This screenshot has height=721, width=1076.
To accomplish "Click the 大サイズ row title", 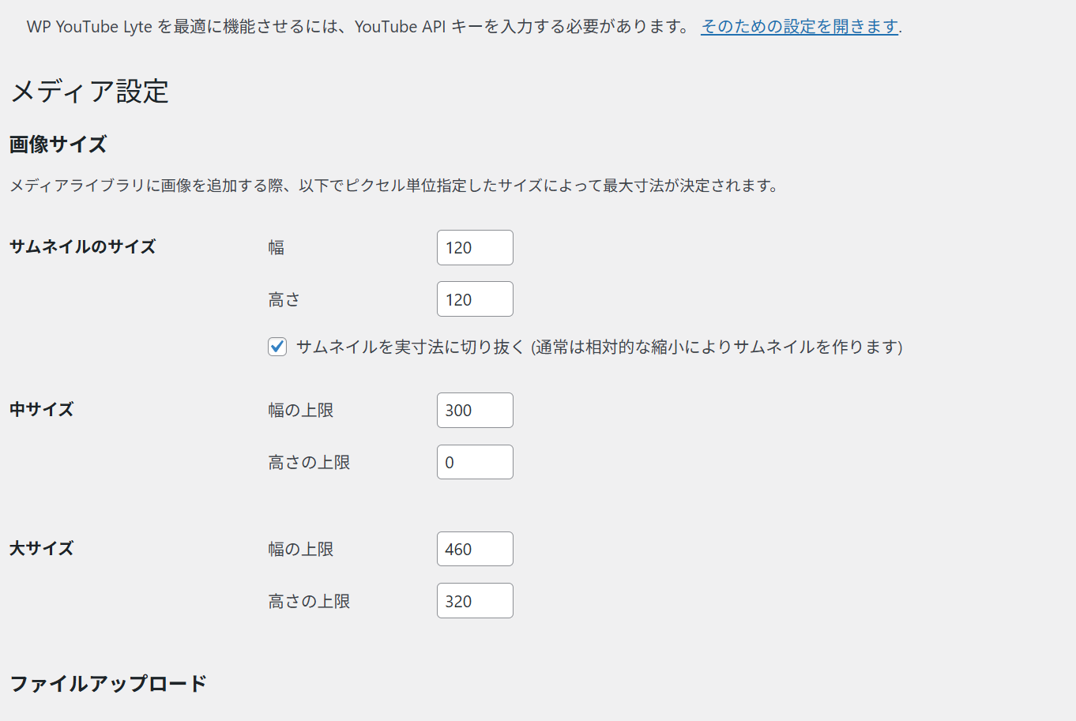I will [41, 548].
